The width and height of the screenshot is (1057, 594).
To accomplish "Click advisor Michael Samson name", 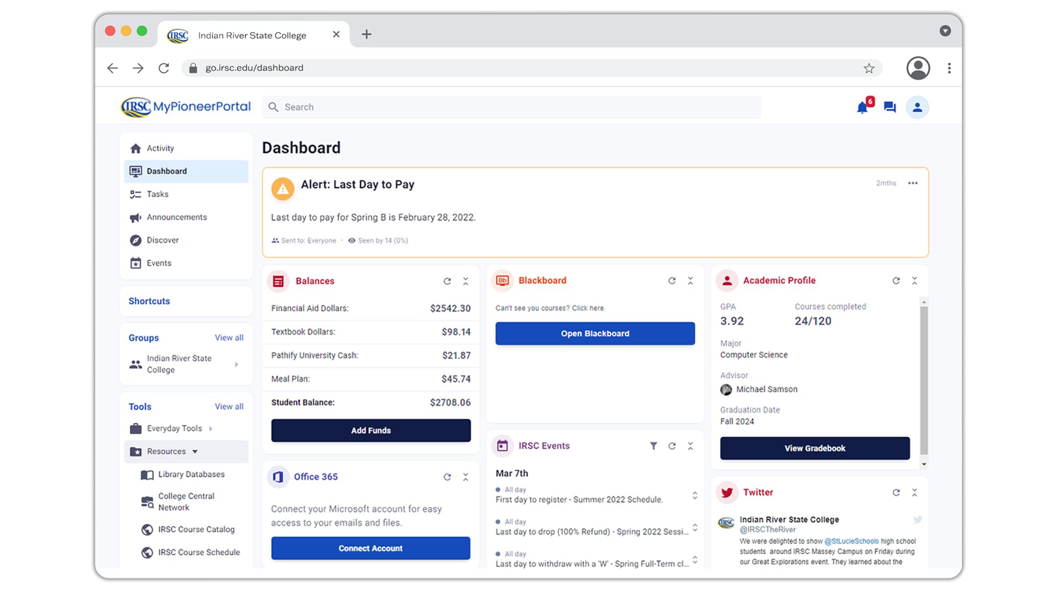I will [767, 389].
